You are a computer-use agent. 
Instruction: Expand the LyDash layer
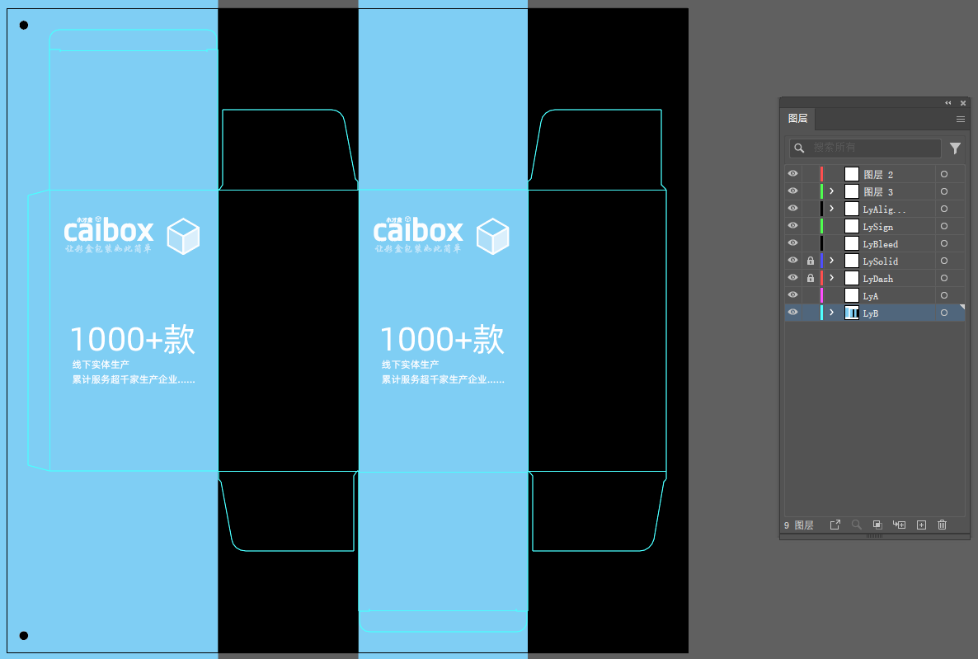(x=831, y=278)
